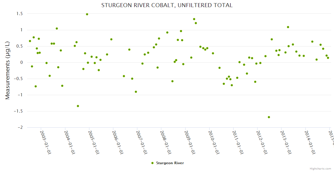This screenshot has height=171, width=334.
Task: Click the green legend marker dot
Action: pyautogui.click(x=152, y=163)
